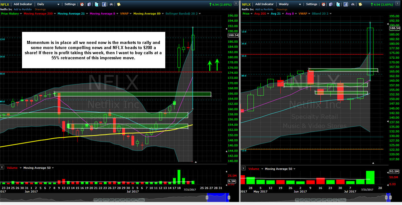Image resolution: width=402 pixels, height=205 pixels.
Task: Click Add Indicator in weekly chart
Action: click(x=264, y=4)
